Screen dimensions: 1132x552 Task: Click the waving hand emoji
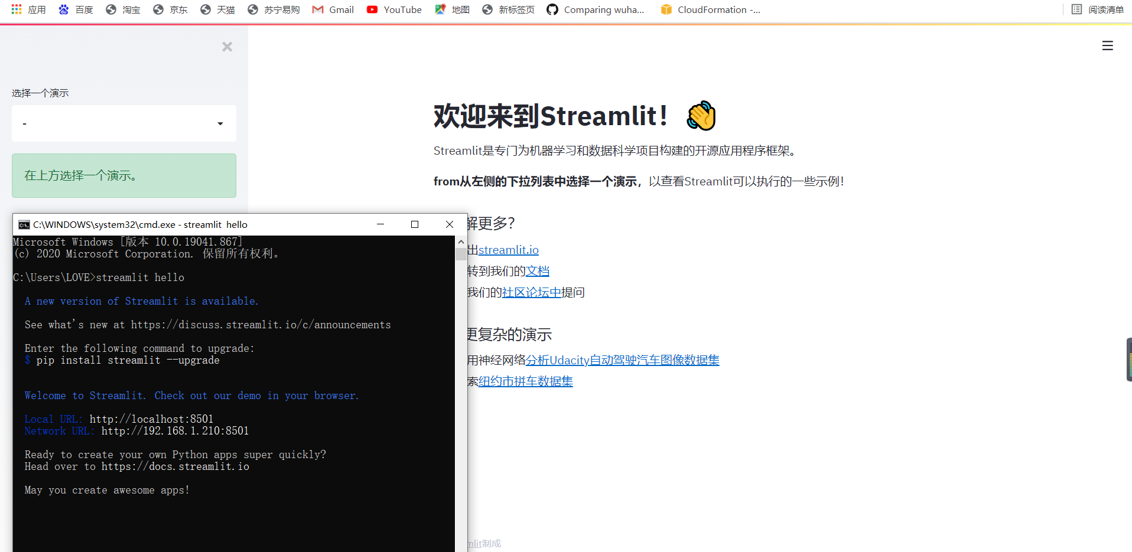(x=701, y=116)
